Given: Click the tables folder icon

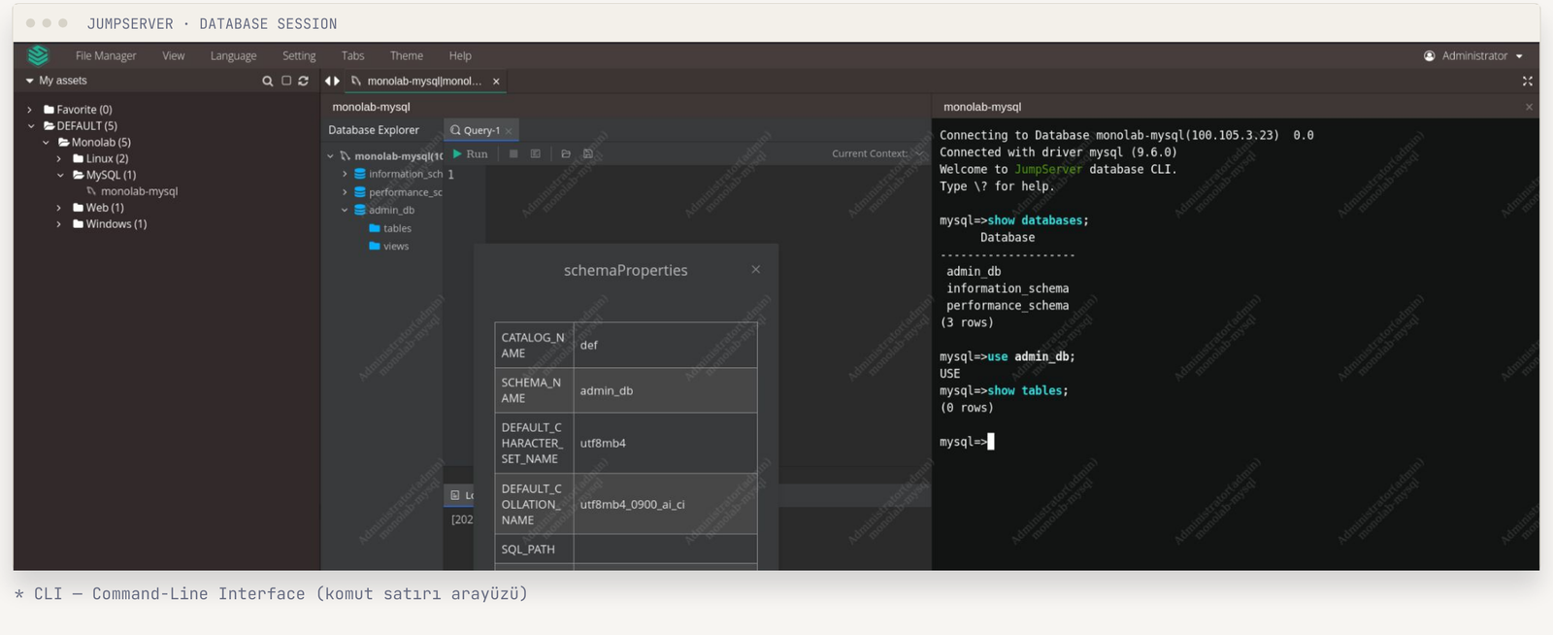Looking at the screenshot, I should (375, 228).
